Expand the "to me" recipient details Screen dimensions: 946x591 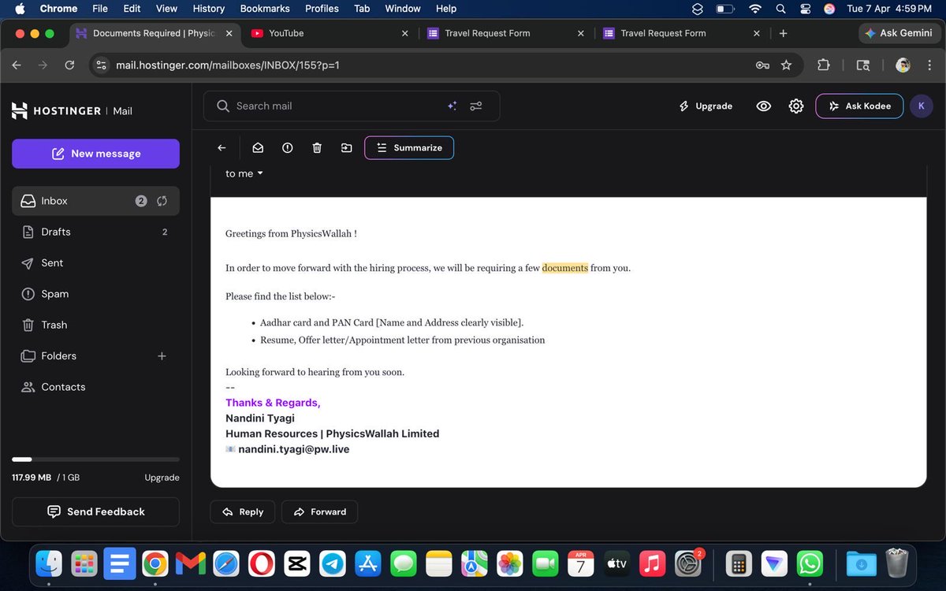click(x=244, y=173)
